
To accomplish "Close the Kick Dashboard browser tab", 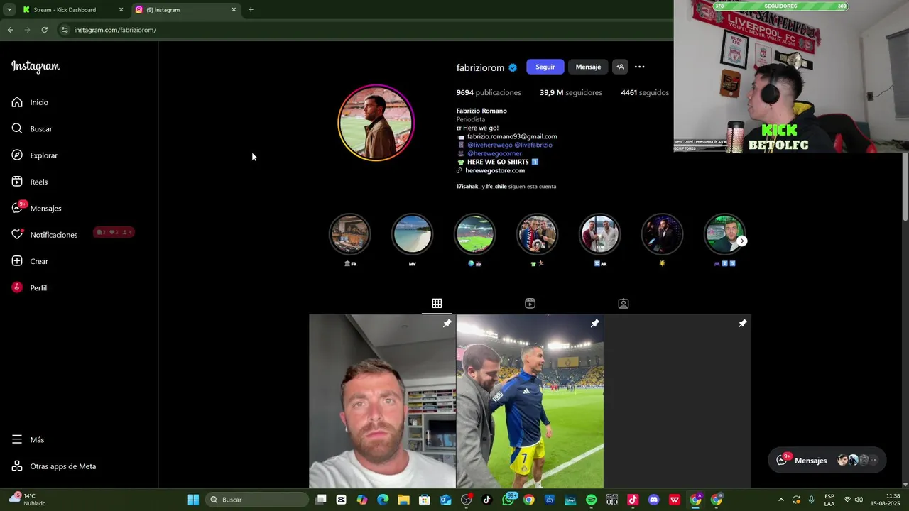I will coord(121,9).
